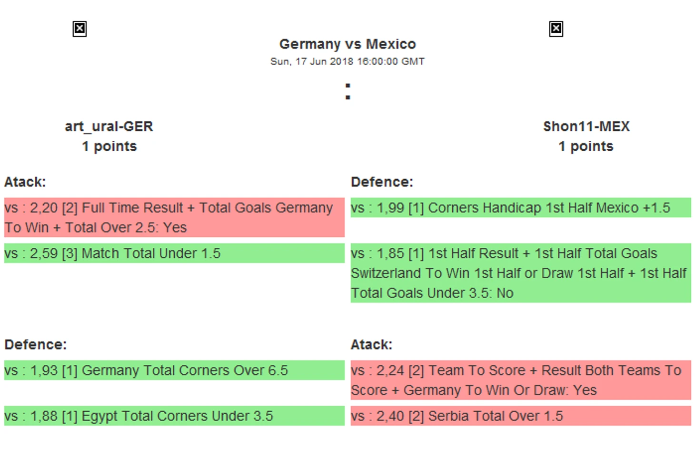
Task: Select the Shon11-MEX player name
Action: tap(586, 126)
